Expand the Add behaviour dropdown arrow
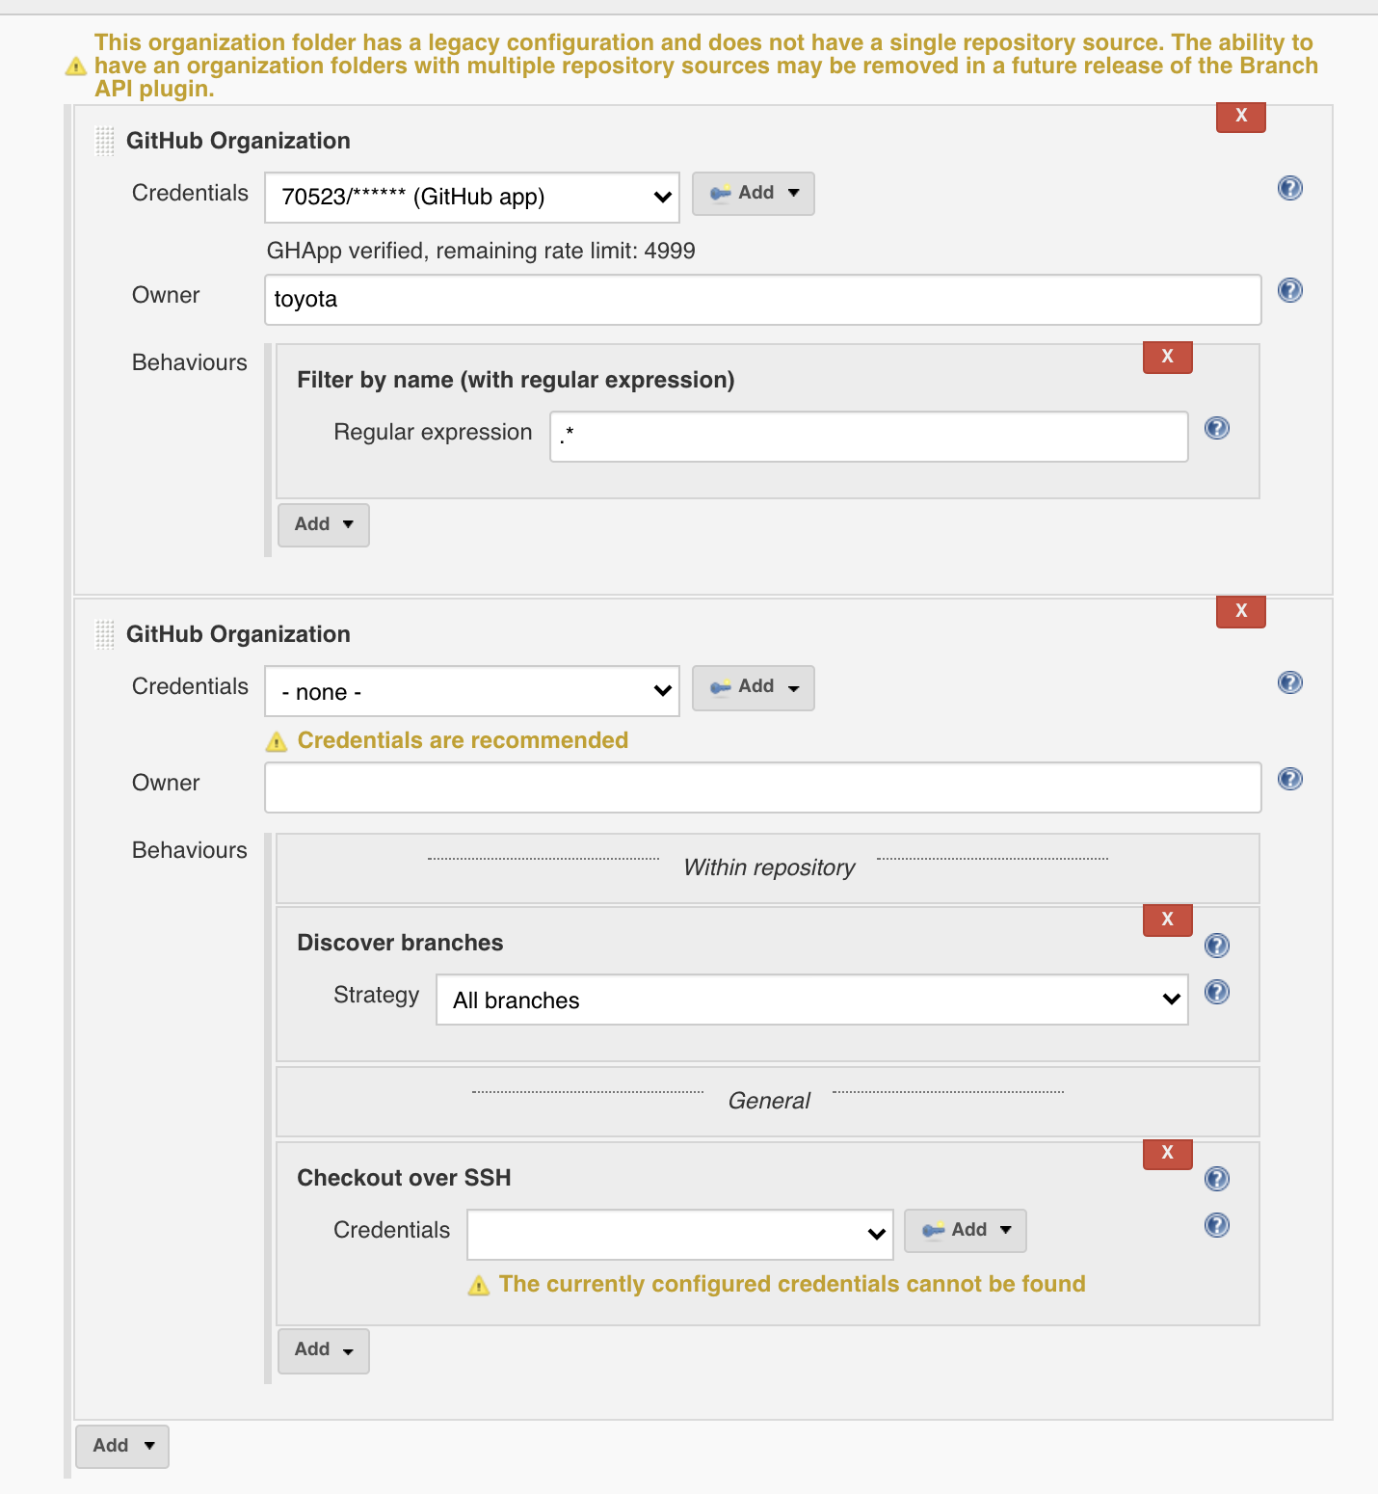Screen dimensions: 1378x1494 [x=345, y=524]
